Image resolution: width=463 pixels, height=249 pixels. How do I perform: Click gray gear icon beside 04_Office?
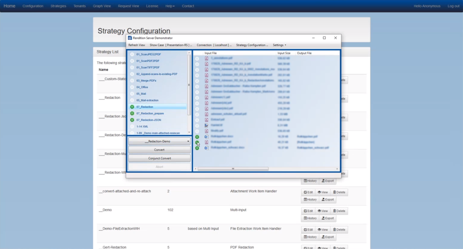coord(132,87)
